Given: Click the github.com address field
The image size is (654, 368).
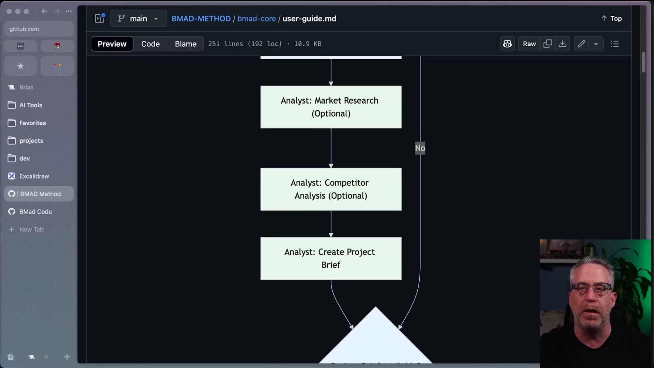Looking at the screenshot, I should coord(39,29).
